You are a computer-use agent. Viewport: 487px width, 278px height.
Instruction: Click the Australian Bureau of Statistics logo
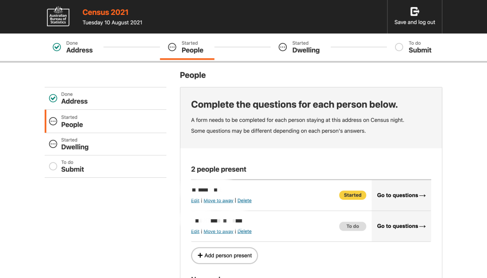[x=58, y=17]
